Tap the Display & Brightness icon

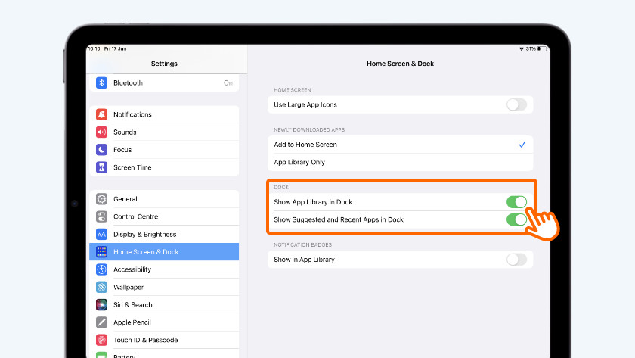point(101,235)
